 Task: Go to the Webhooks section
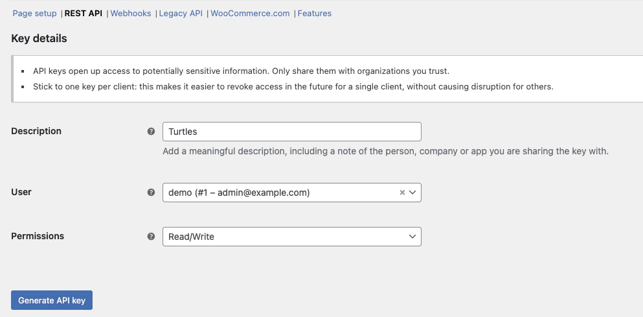pyautogui.click(x=131, y=13)
